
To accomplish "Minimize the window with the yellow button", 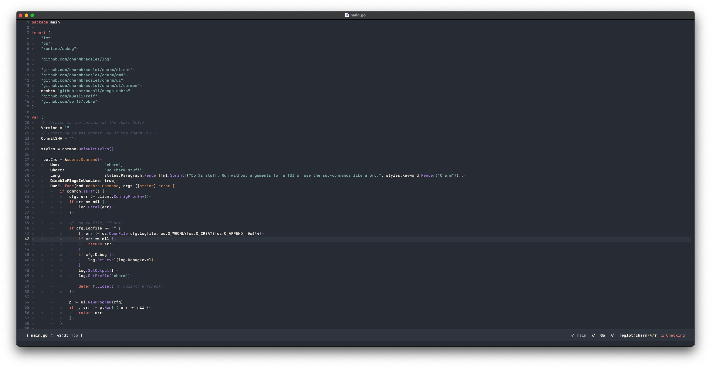I will (26, 15).
